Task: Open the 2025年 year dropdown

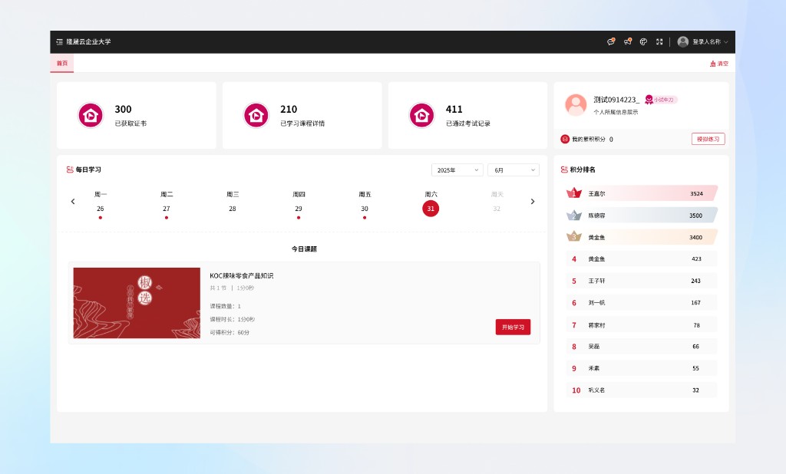Action: click(457, 170)
